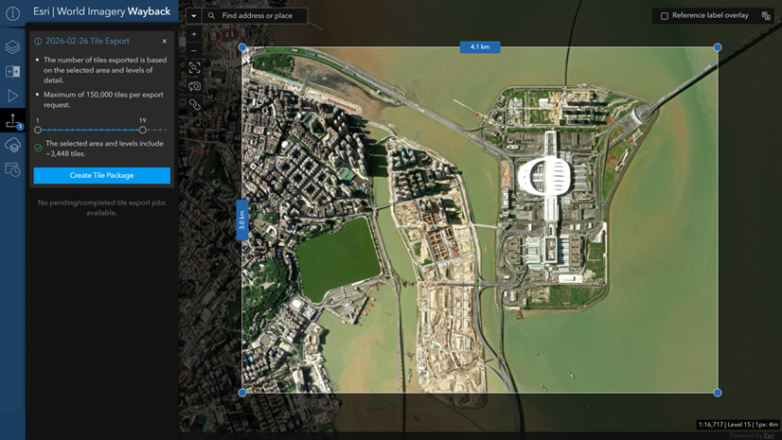Open the save as web map icon
Image resolution: width=782 pixels, height=440 pixels.
coord(12,145)
